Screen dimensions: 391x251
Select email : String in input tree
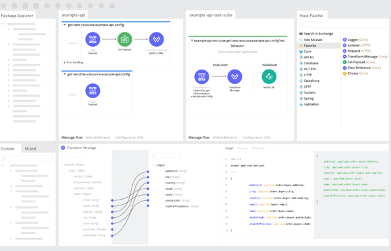[x=91, y=200]
